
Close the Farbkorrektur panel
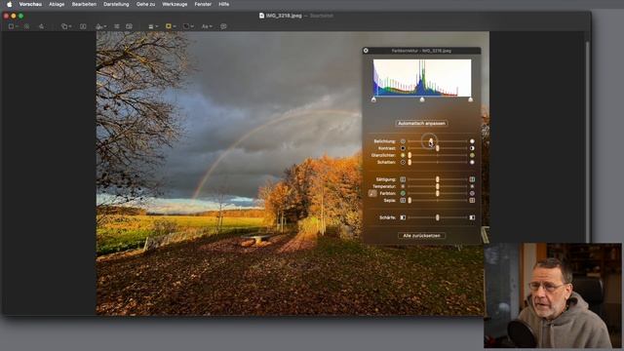366,51
